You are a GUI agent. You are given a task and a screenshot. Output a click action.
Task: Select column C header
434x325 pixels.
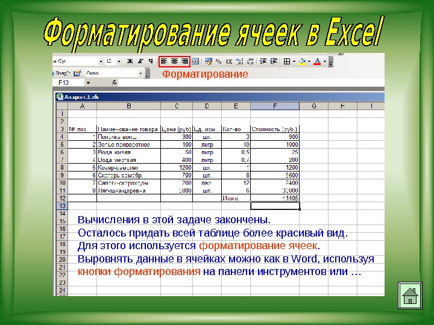click(177, 106)
